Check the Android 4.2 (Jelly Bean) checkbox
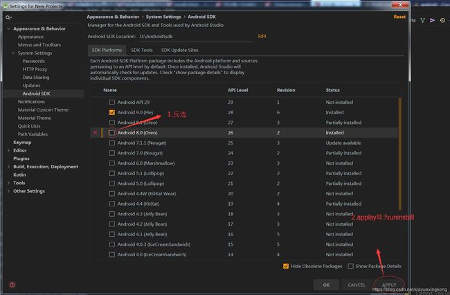This screenshot has height=295, width=450. click(112, 224)
